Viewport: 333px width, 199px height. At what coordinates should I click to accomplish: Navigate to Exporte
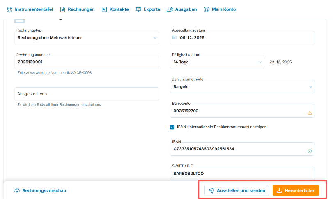(x=148, y=9)
